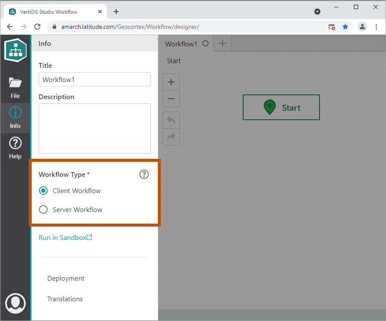This screenshot has height=321, width=386.
Task: Click into the Title input field
Action: click(x=94, y=79)
